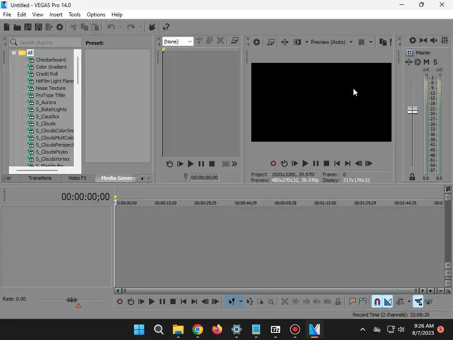Click the trimmer timecode 00:00:00;00 field
Image resolution: width=453 pixels, height=340 pixels.
[204, 178]
